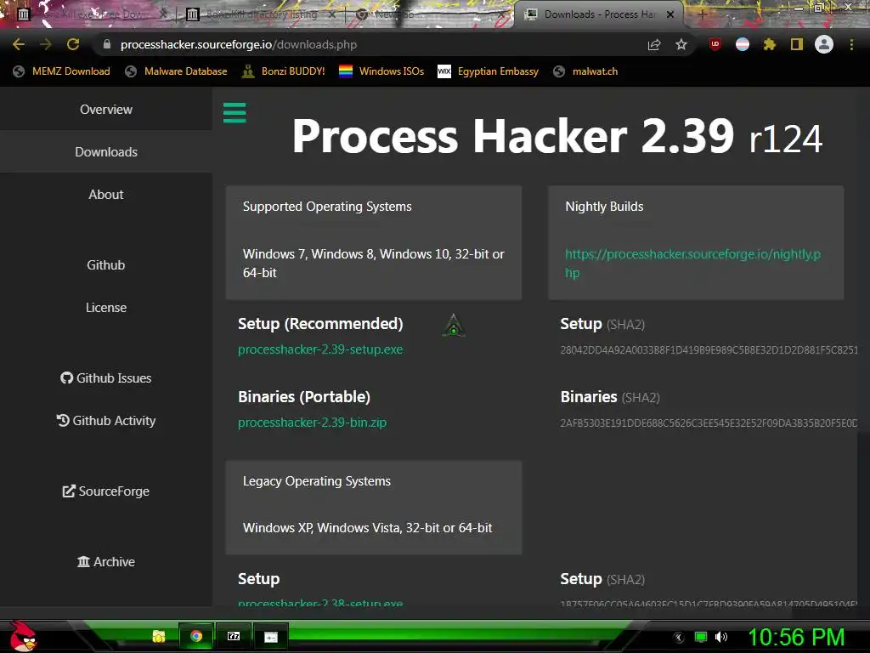Open the Extensions puzzle piece menu
The image size is (870, 653).
[770, 44]
